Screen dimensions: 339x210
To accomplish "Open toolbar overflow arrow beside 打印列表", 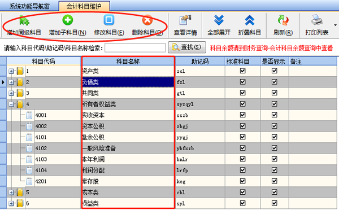I will point(335,25).
